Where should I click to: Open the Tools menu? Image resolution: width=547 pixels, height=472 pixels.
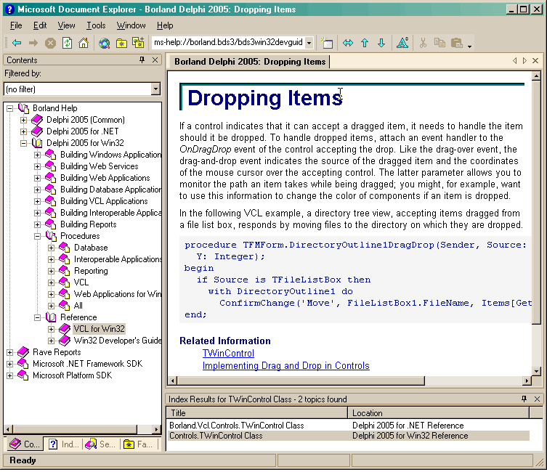coord(96,25)
